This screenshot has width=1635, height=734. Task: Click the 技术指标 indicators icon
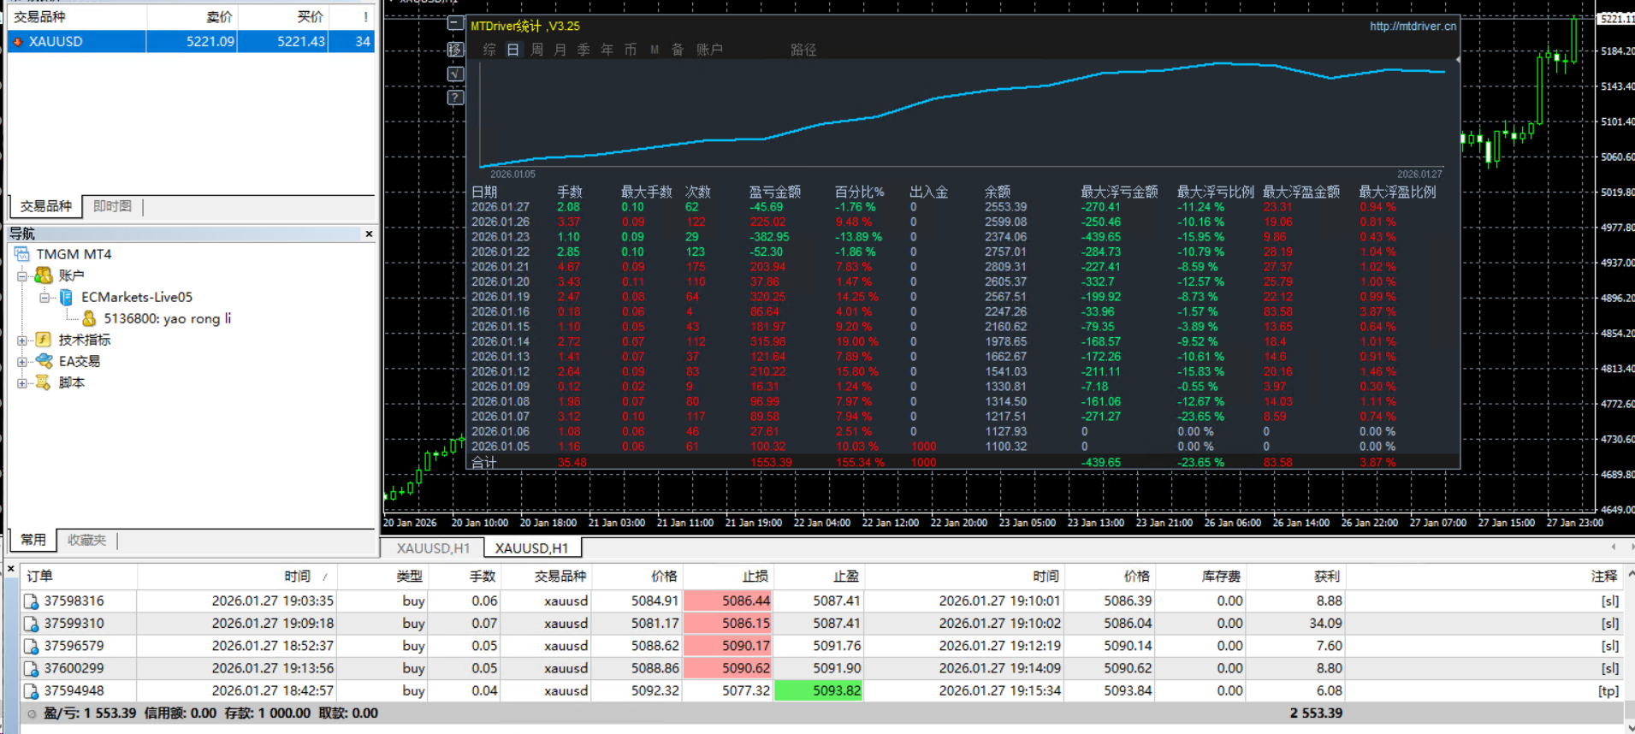tap(44, 340)
